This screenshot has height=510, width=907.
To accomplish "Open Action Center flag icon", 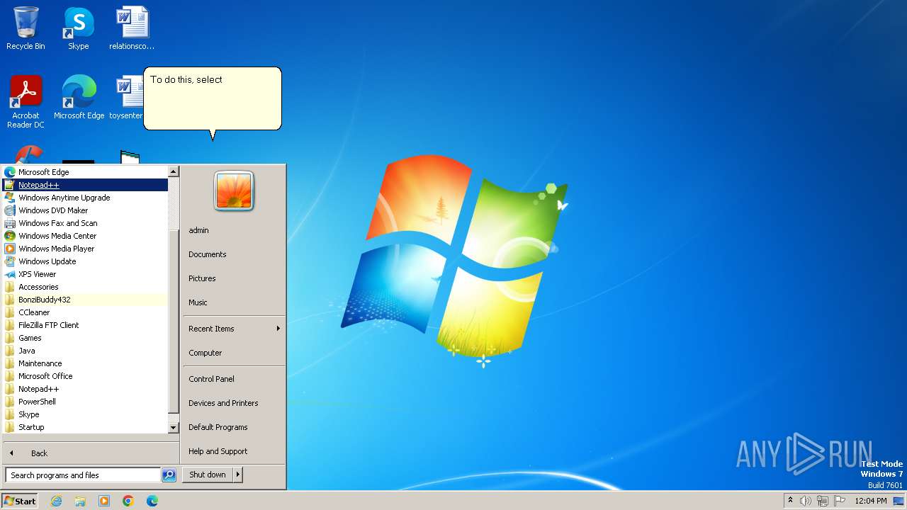I will point(840,501).
